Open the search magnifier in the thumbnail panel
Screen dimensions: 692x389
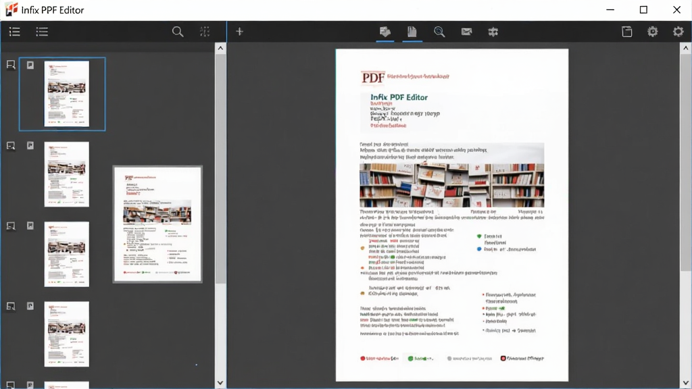point(178,32)
